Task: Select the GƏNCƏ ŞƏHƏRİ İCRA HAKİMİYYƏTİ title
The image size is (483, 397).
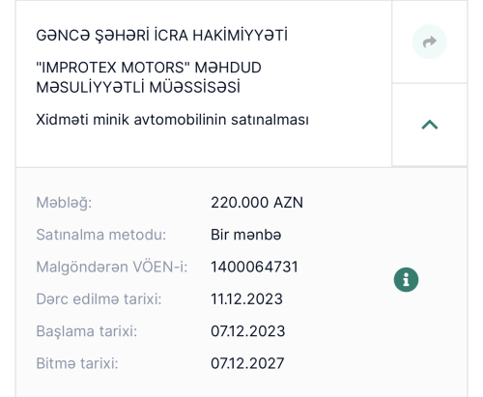Action: [x=161, y=35]
